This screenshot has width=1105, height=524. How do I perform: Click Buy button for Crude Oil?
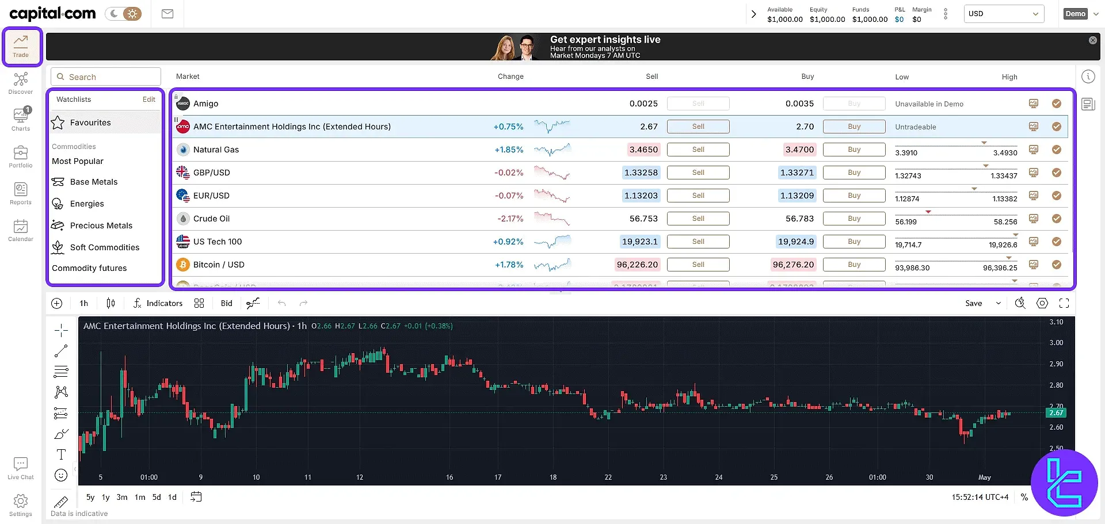coord(854,219)
